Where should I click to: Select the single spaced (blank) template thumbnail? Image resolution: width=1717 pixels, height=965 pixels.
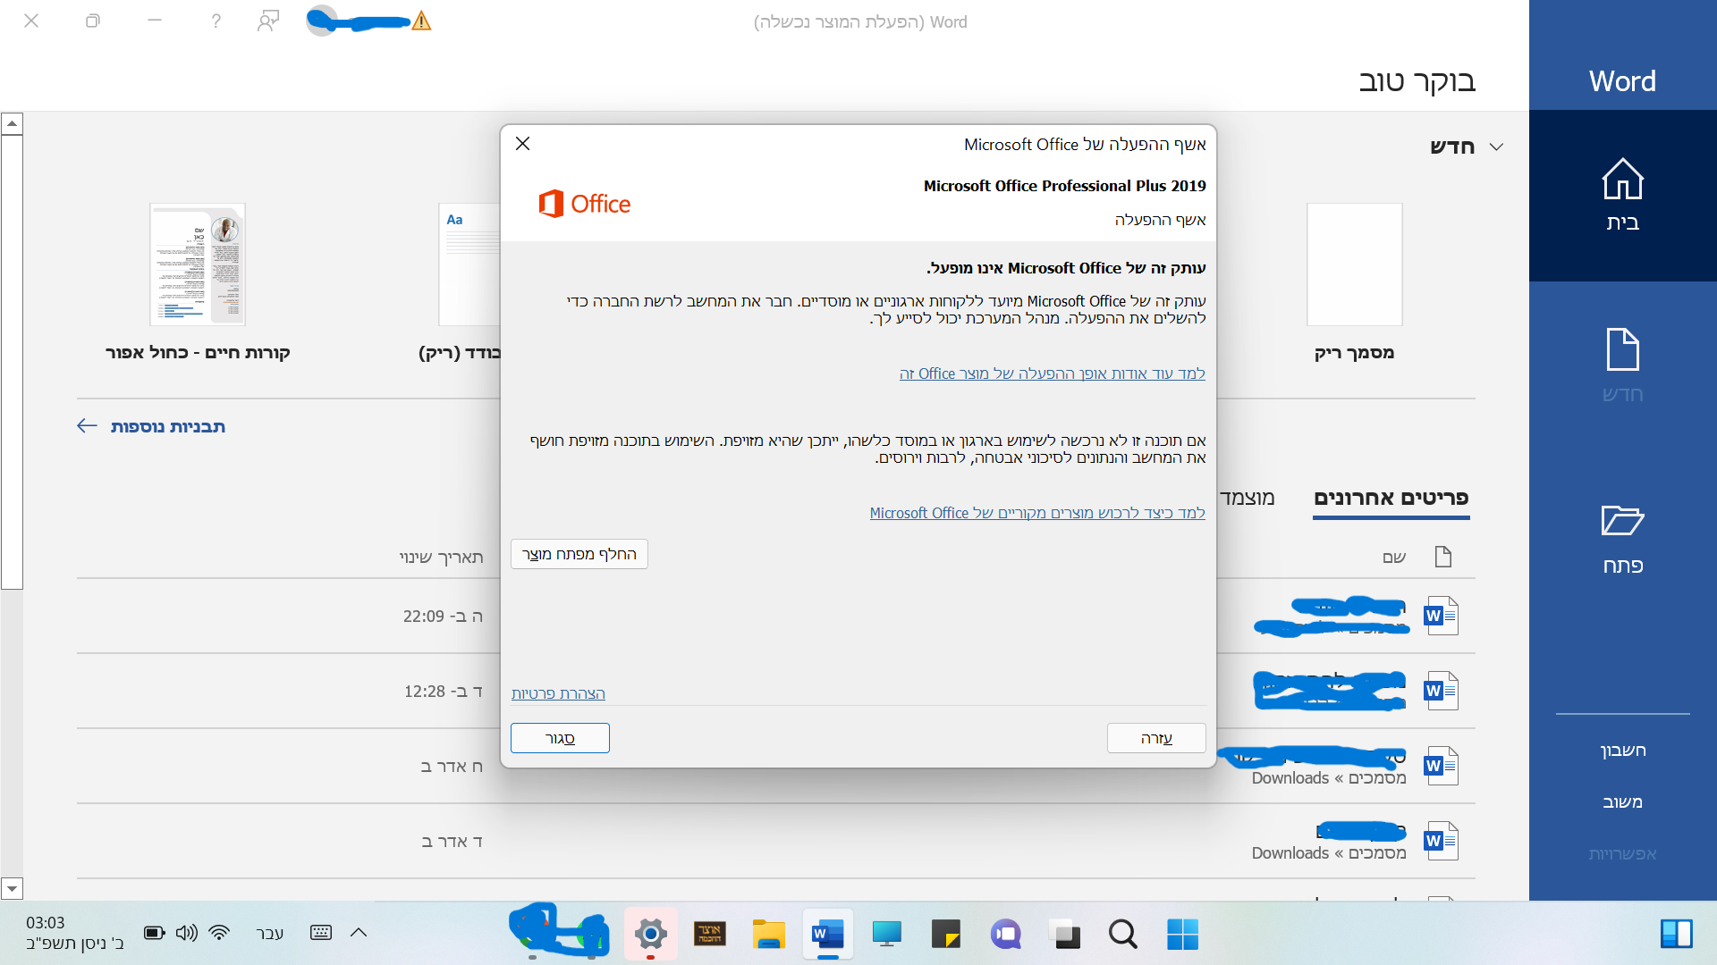tap(469, 264)
